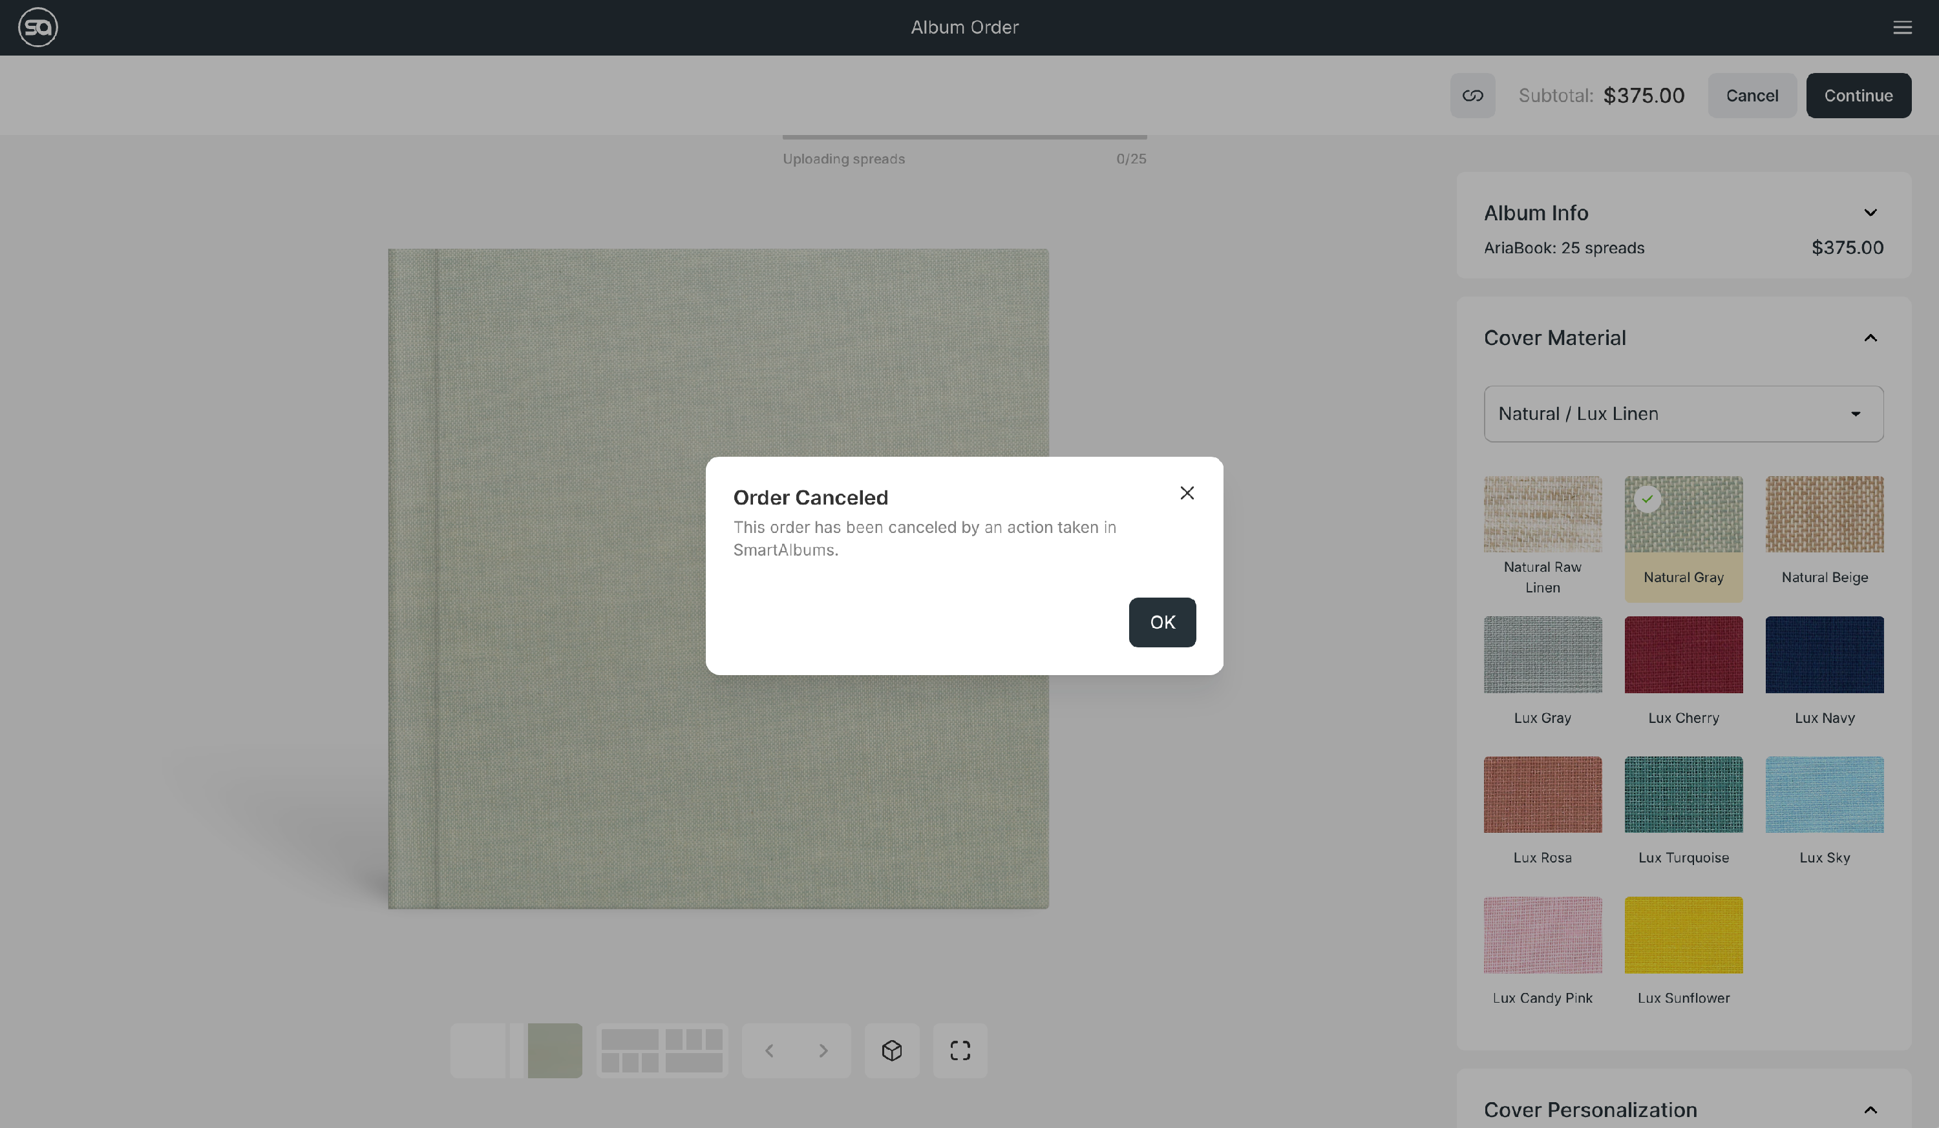Close the Order Canceled dialog with X
The image size is (1939, 1128).
pos(1187,493)
